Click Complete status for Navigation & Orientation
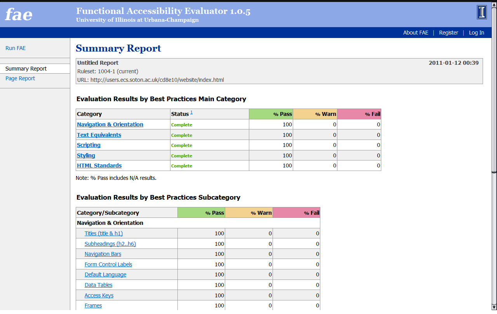This screenshot has width=497, height=314. tap(182, 125)
